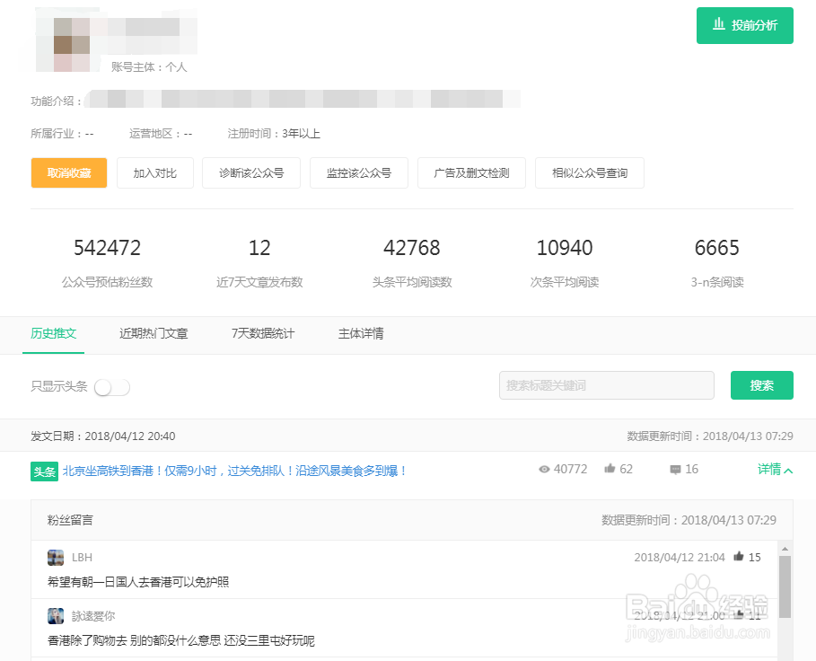The width and height of the screenshot is (816, 661).
Task: Click the thumbs-up icon next to 62
Action: pos(610,469)
